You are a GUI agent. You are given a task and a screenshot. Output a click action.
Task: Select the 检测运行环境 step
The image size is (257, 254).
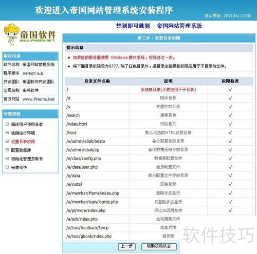coord(23,133)
